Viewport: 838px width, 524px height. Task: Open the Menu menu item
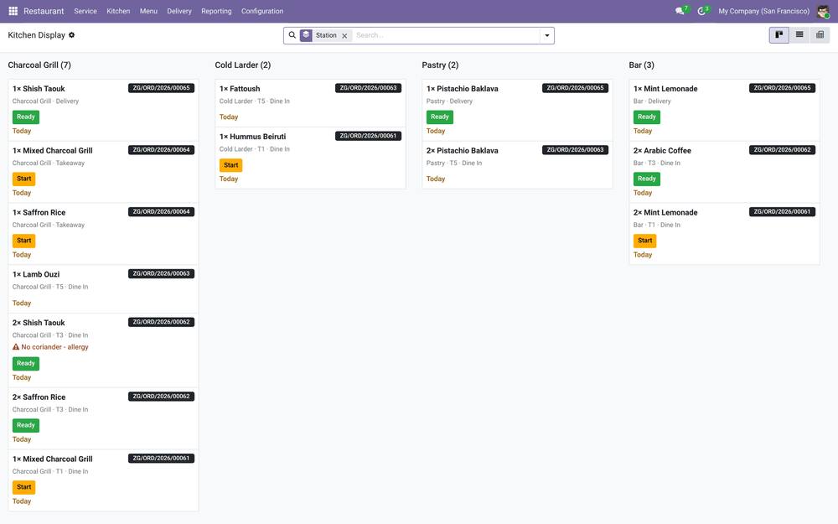(148, 11)
